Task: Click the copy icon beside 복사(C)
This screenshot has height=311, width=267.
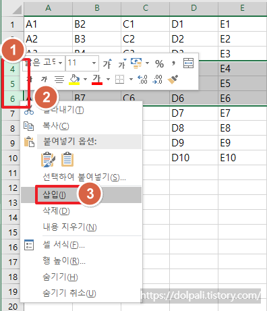Action: click(29, 126)
